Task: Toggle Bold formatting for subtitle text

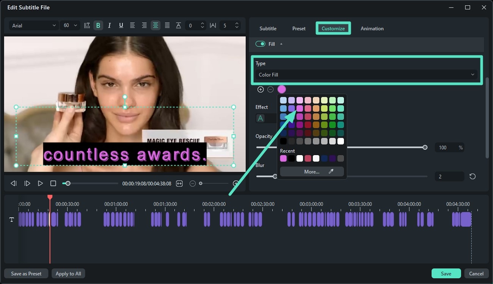Action: 98,25
